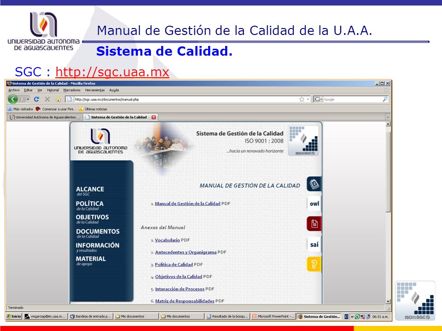Select POLÍTICA de la Calidad in sidebar

tap(89, 205)
